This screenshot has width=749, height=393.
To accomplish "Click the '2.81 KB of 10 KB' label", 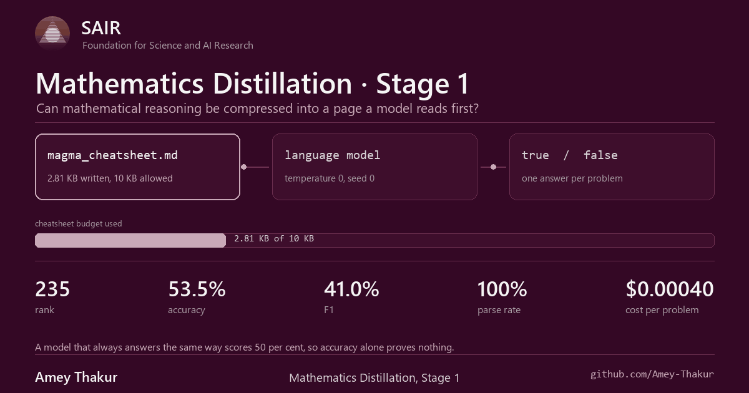I will coord(274,239).
